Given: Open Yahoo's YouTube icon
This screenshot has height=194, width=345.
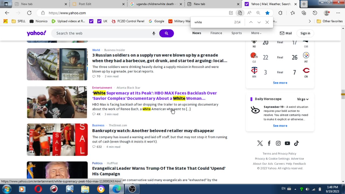Looking at the screenshot, I should 287,143.
